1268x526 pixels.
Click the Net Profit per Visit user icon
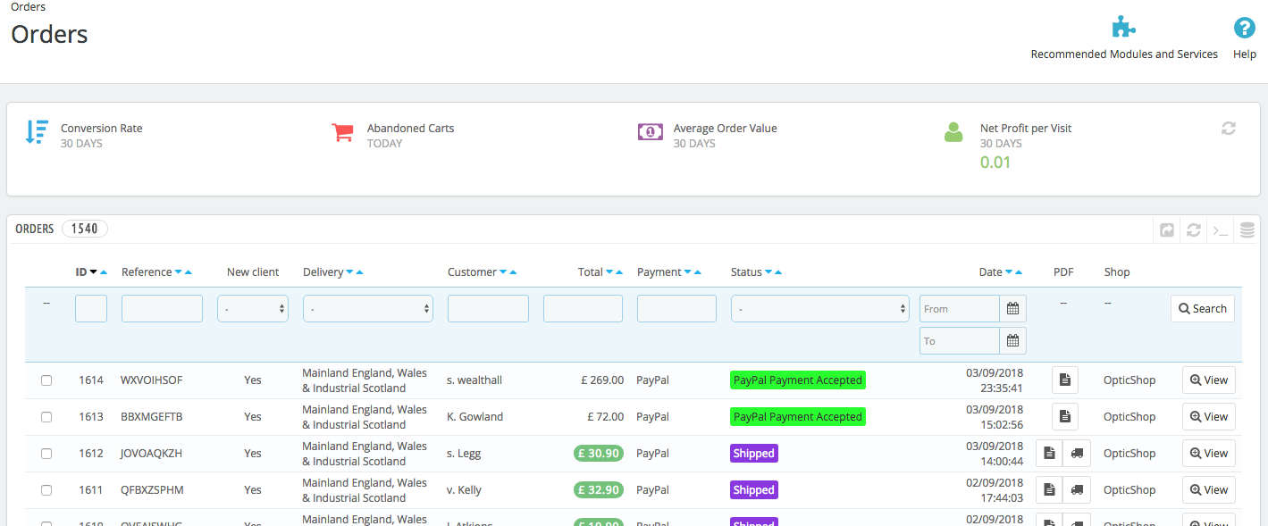[953, 132]
